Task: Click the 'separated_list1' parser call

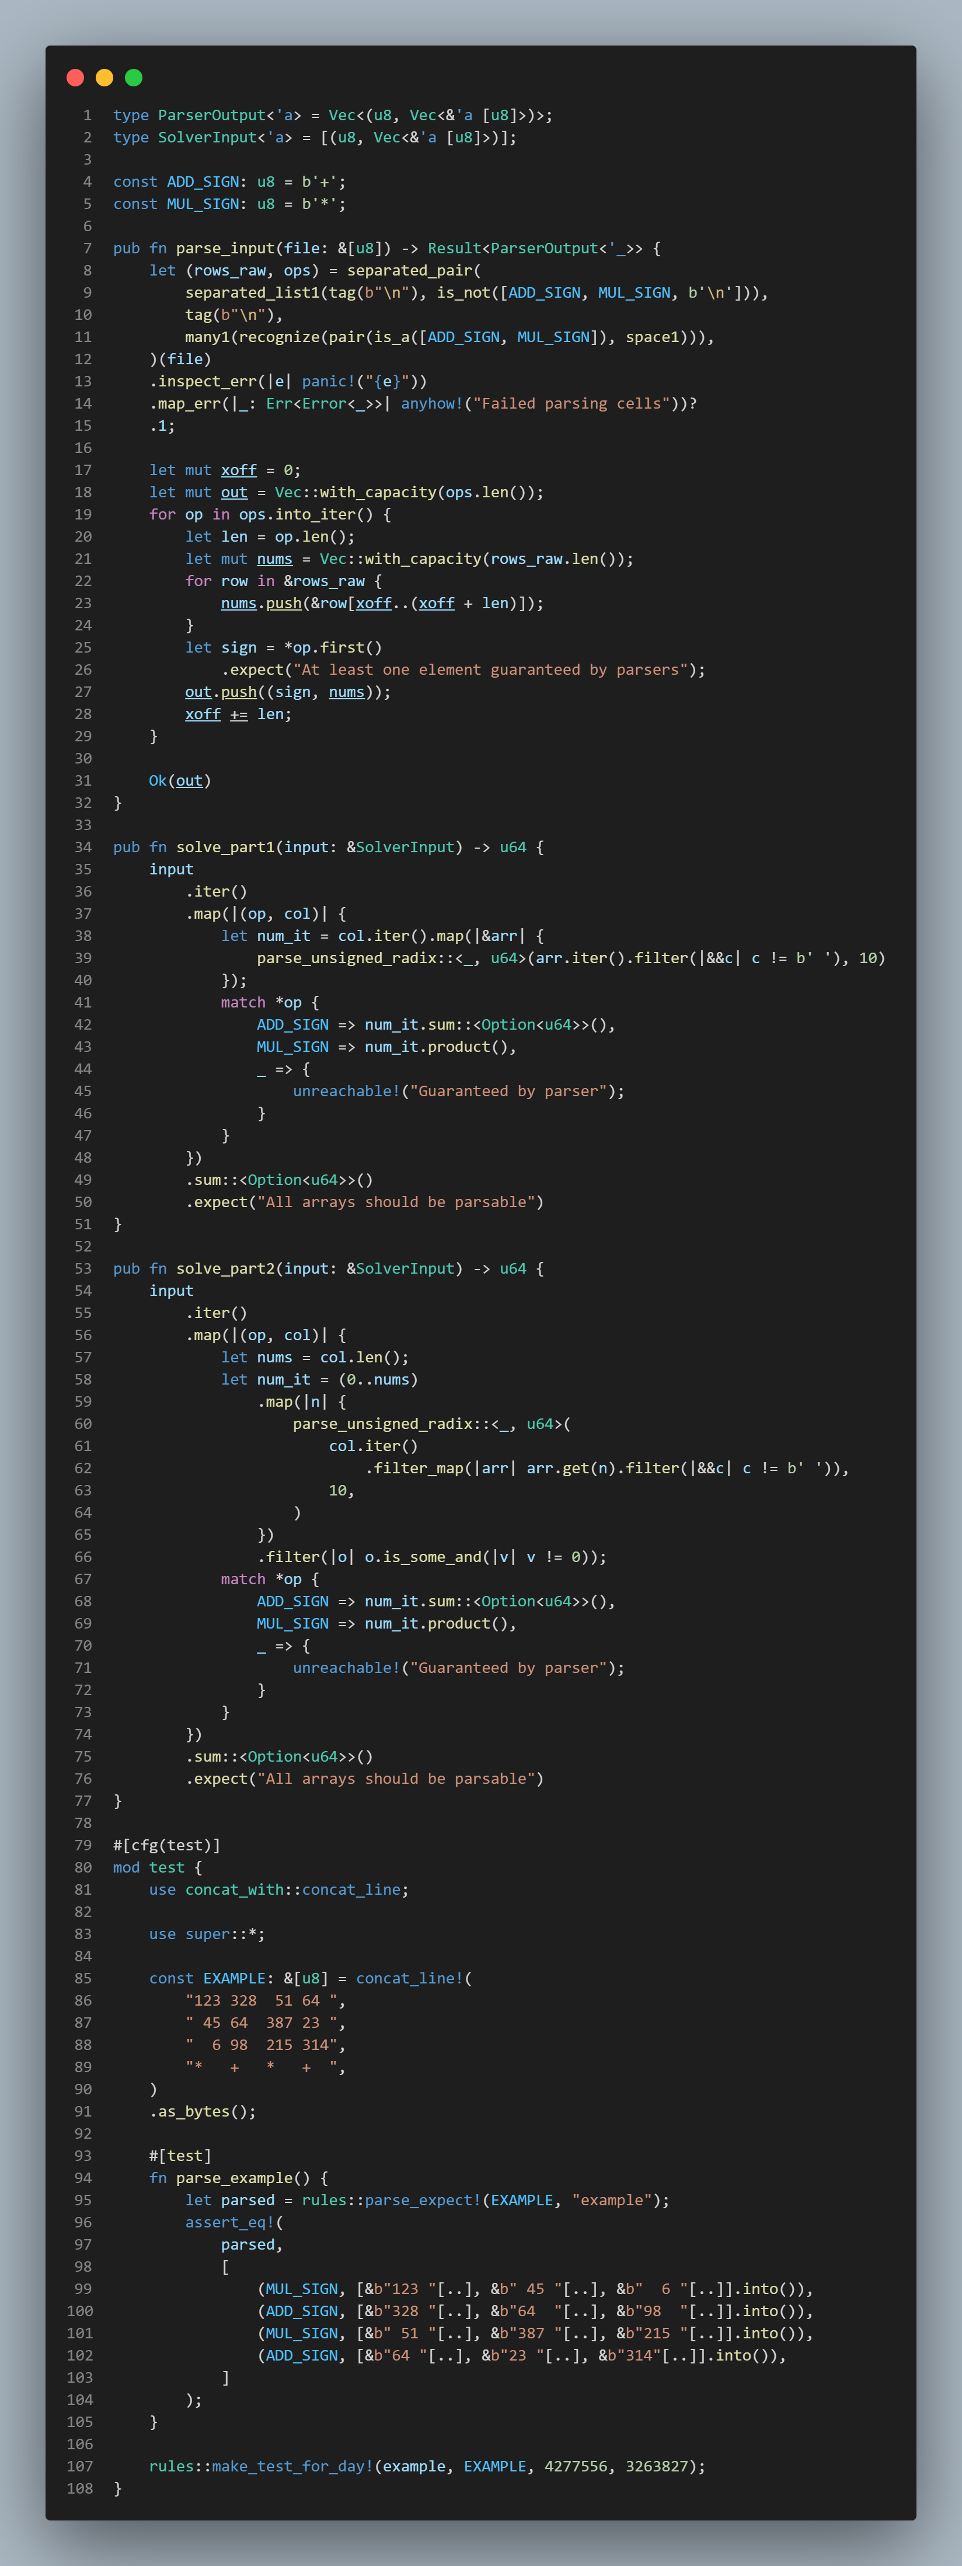Action: point(252,293)
